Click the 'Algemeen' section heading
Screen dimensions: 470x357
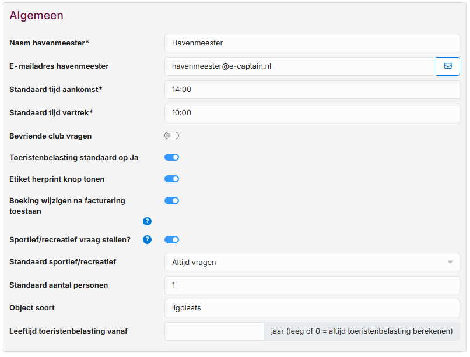pyautogui.click(x=36, y=16)
